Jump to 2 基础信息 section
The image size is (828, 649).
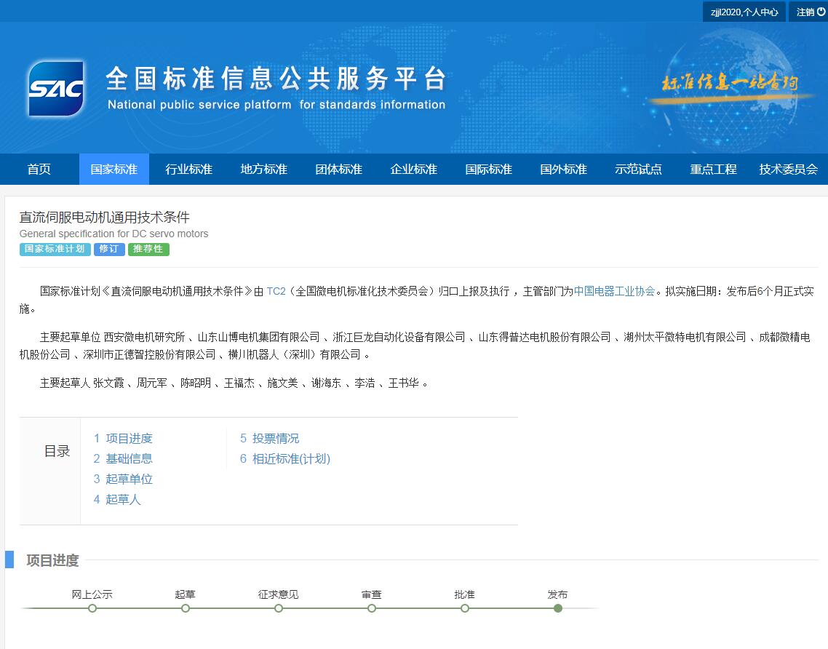[123, 459]
